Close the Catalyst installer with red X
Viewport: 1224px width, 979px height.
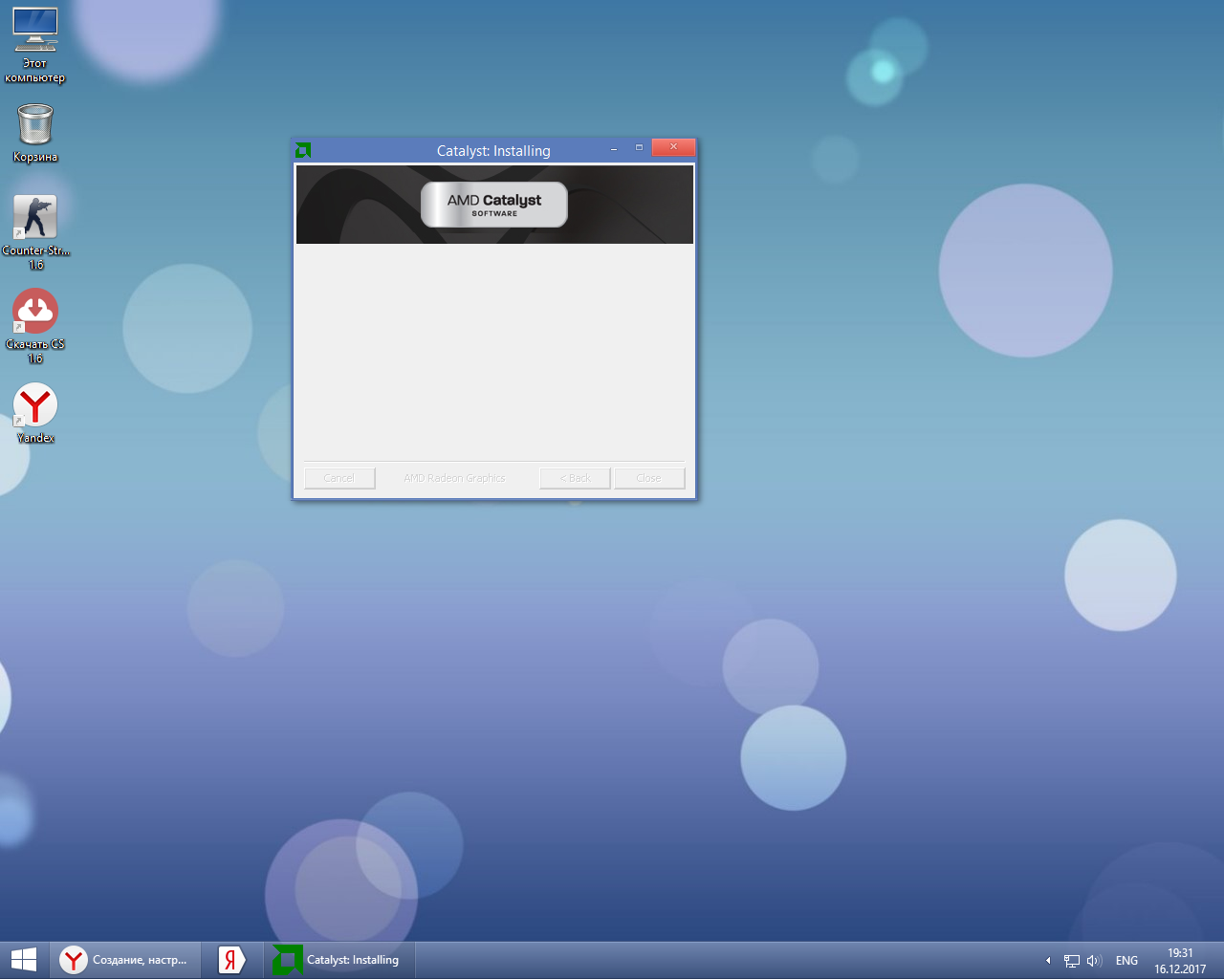(x=673, y=147)
